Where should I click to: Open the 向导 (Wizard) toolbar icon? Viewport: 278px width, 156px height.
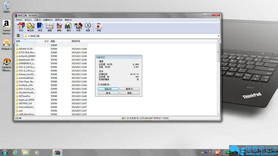(78, 27)
